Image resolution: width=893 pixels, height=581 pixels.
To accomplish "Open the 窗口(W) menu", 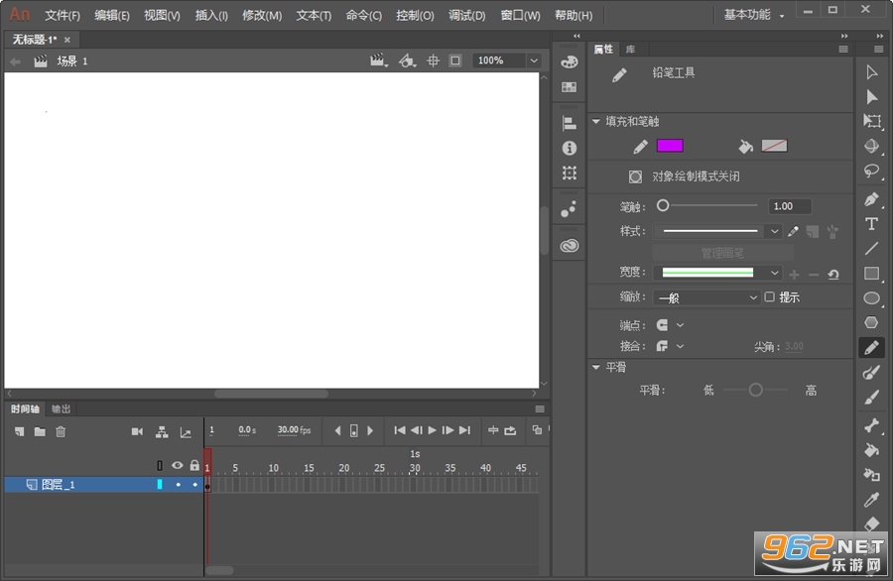I will 520,15.
